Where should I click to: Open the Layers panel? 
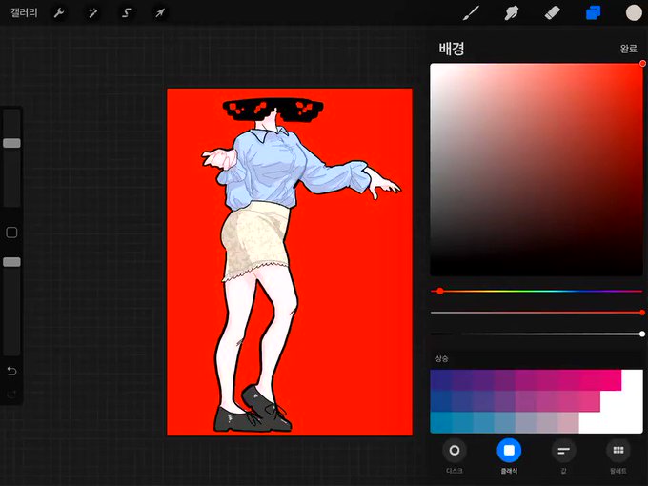pos(593,12)
